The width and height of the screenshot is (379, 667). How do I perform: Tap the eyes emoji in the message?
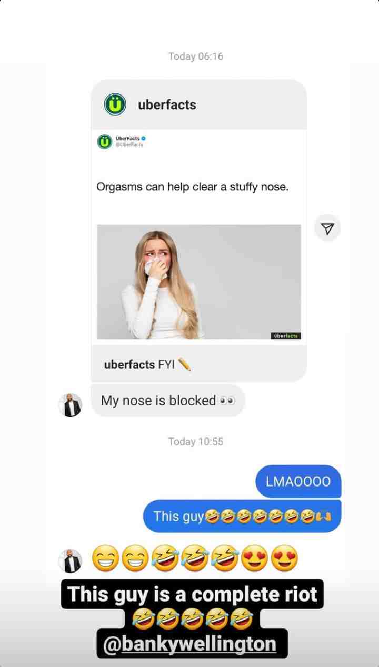(227, 401)
